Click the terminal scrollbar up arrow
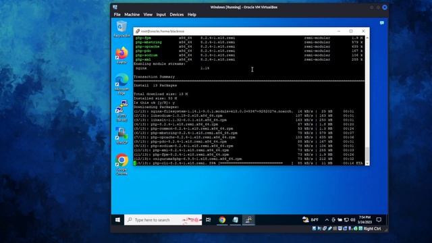Image resolution: width=432 pixels, height=243 pixels. (367, 38)
